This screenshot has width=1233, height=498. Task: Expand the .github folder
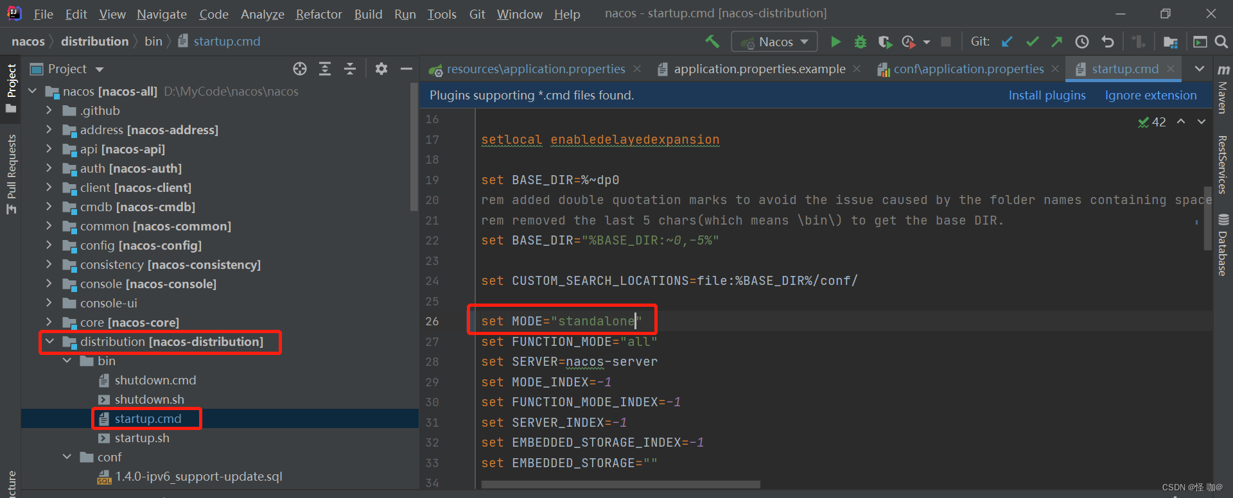[49, 110]
